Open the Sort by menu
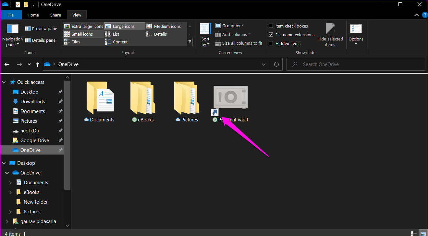 [205, 35]
